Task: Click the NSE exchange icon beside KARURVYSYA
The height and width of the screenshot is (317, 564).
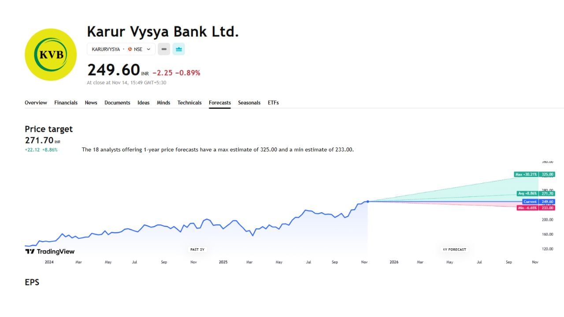Action: point(130,49)
